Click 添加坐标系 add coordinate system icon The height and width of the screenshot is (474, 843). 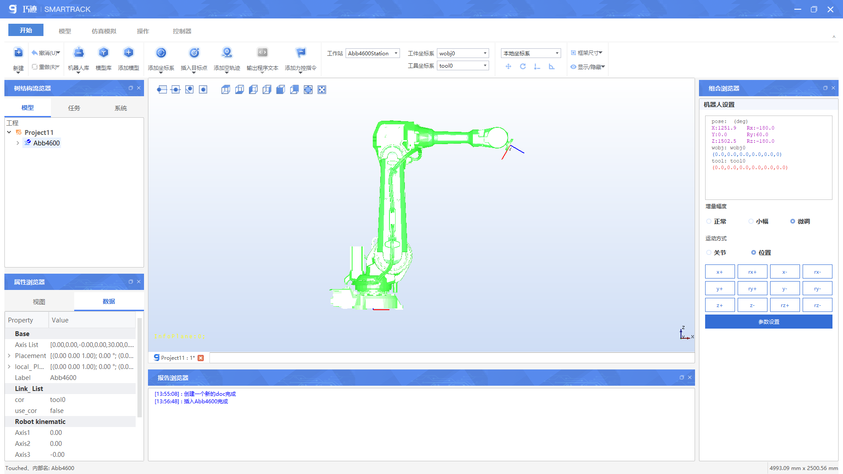[x=161, y=53]
